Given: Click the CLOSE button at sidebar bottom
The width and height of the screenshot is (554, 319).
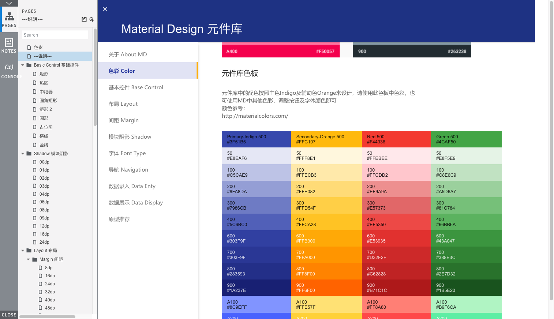Looking at the screenshot, I should point(9,315).
